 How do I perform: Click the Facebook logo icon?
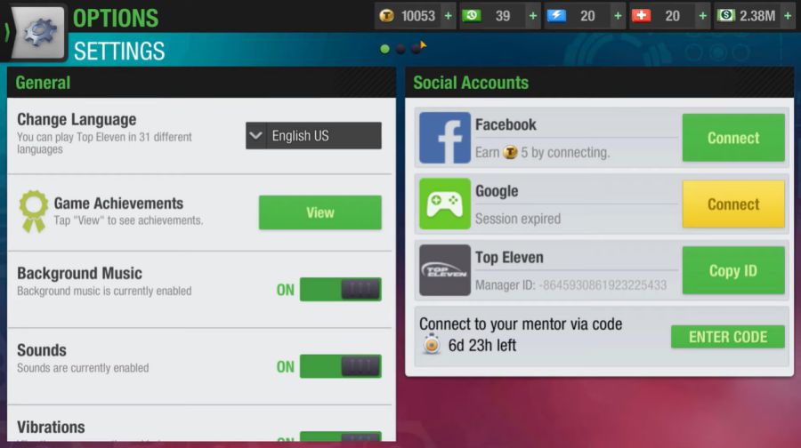click(x=445, y=138)
